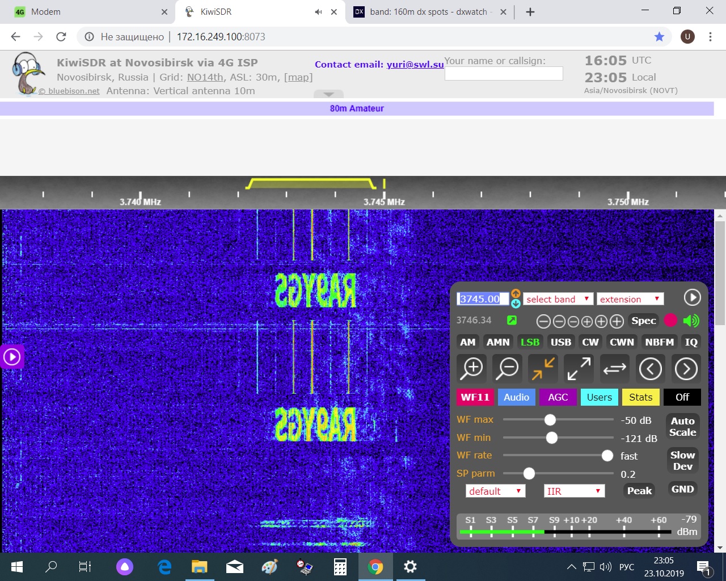Open the select band dropdown

[x=558, y=299]
